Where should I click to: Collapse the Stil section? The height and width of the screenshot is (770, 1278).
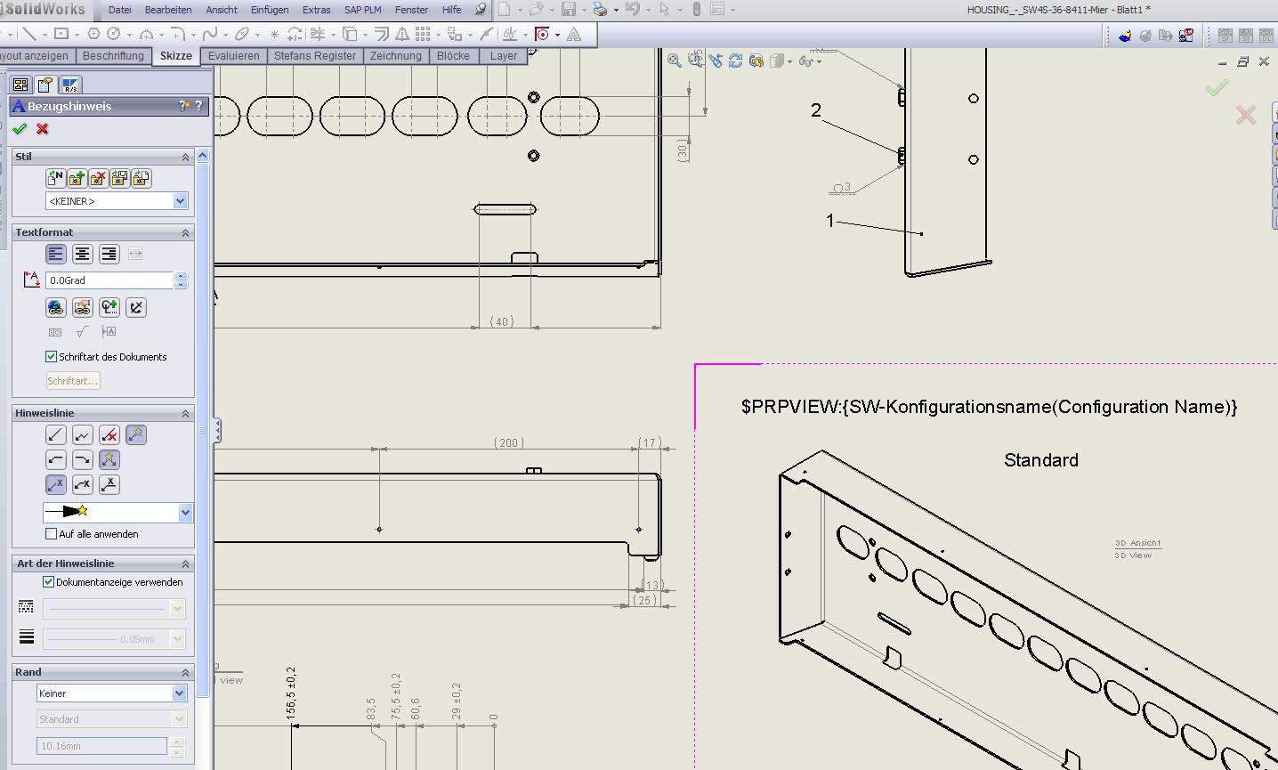(x=186, y=157)
